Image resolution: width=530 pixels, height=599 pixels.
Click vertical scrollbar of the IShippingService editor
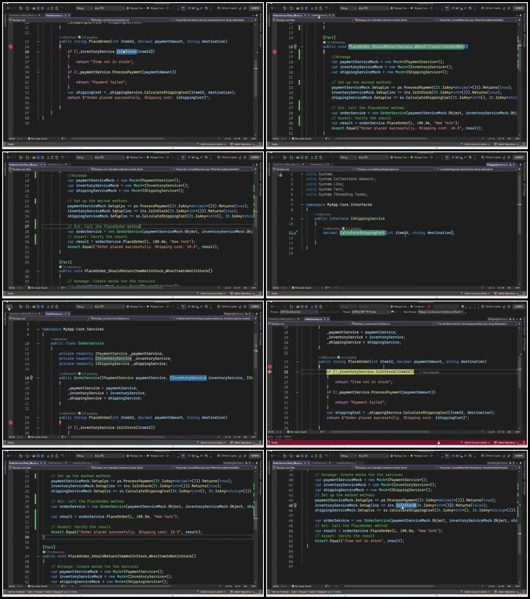point(519,227)
